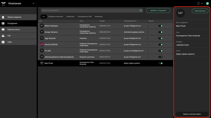
Task: Click email qa.ajax.pro+666@gmail.com
Action: pyautogui.click(x=134, y=51)
